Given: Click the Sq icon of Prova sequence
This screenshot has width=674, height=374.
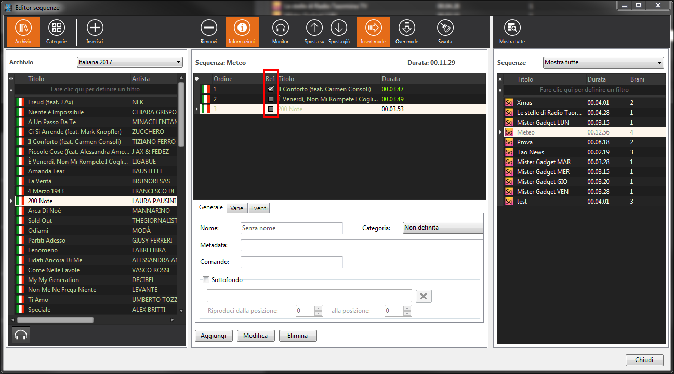Looking at the screenshot, I should click(509, 142).
